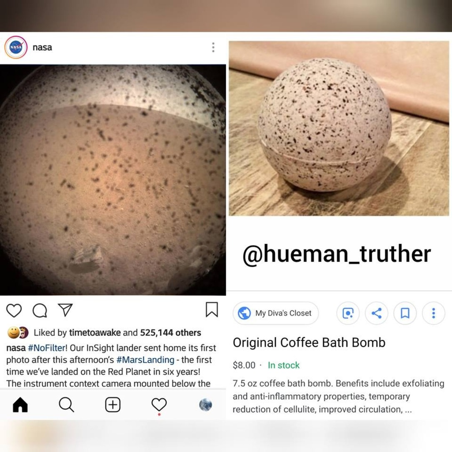Image resolution: width=452 pixels, height=452 pixels.
Task: Open the Instagram Search tab
Action: 67,405
